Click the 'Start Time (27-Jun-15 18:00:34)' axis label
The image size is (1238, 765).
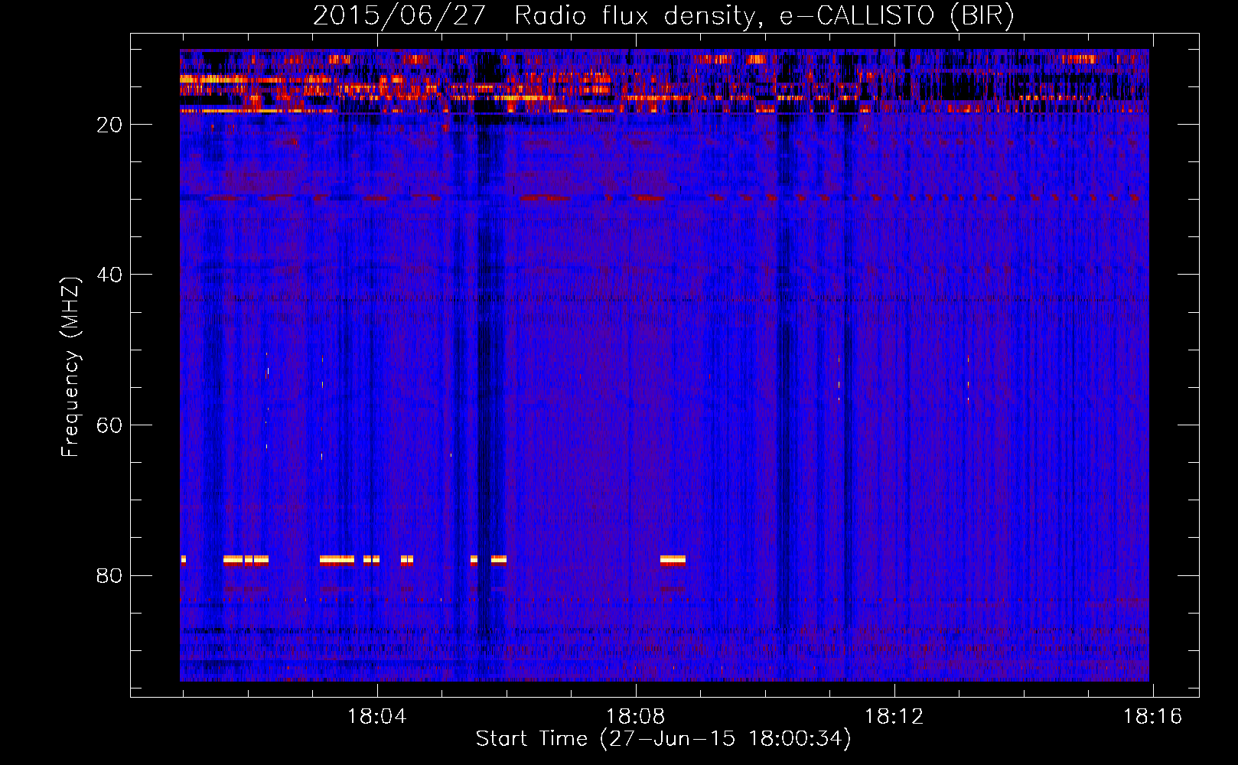663,739
